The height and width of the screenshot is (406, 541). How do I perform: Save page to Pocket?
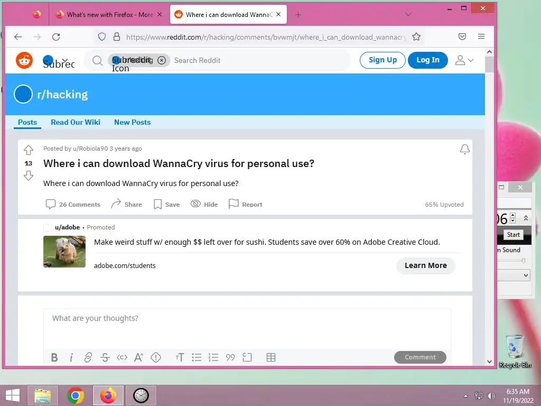462,36
